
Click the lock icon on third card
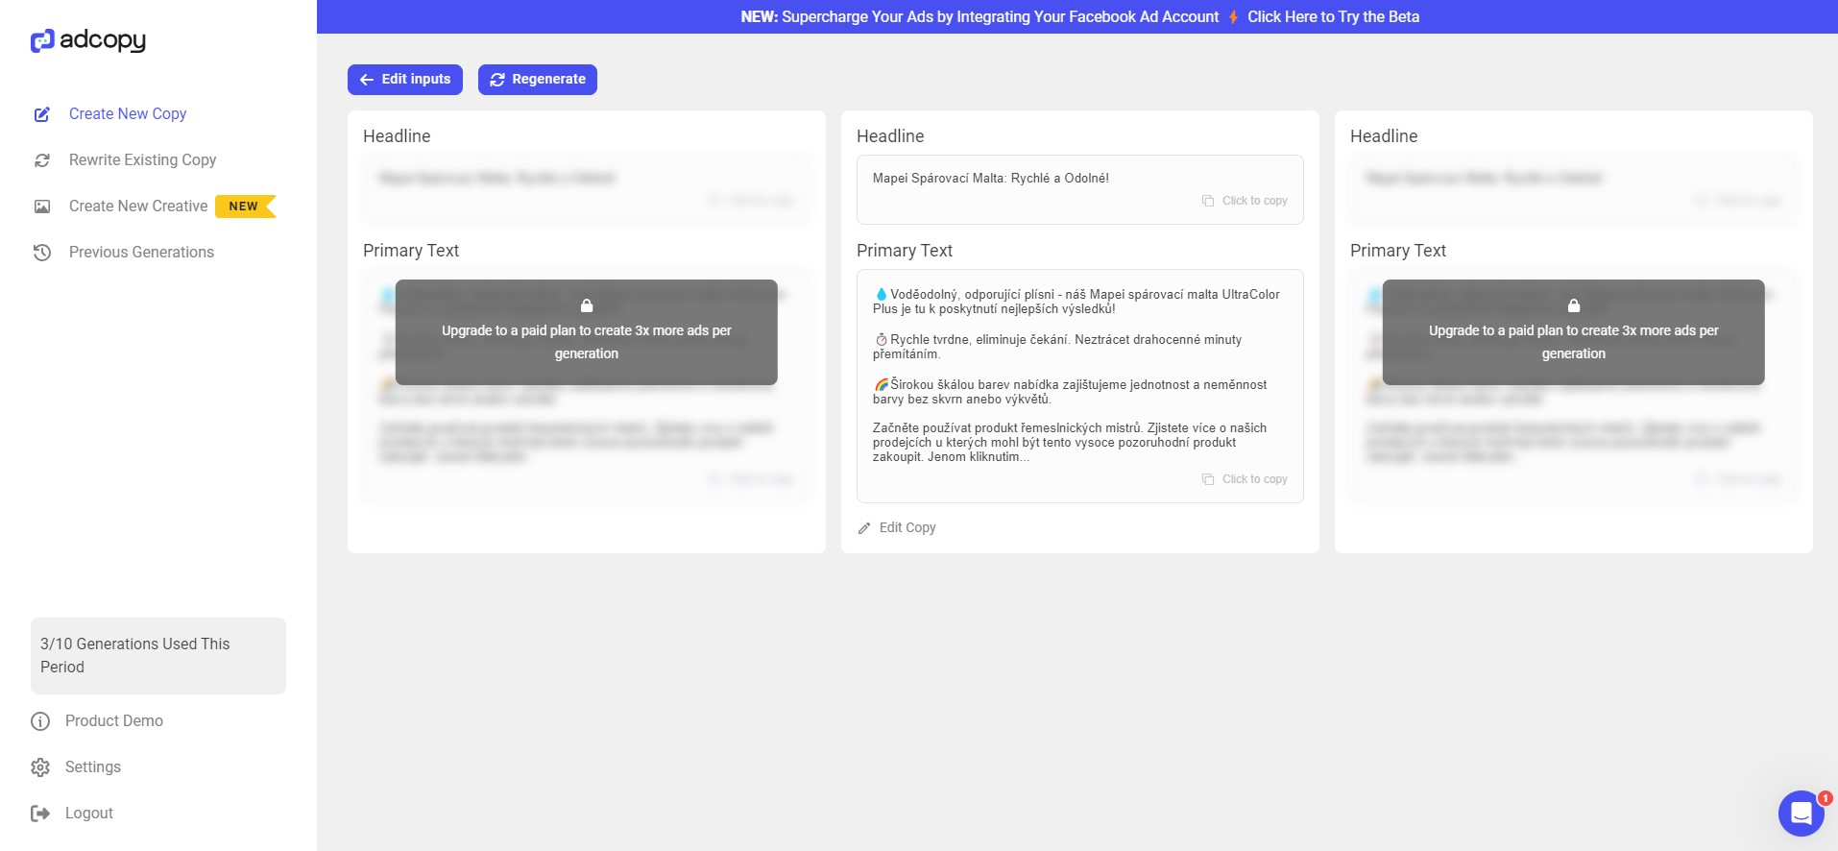coord(1574,305)
